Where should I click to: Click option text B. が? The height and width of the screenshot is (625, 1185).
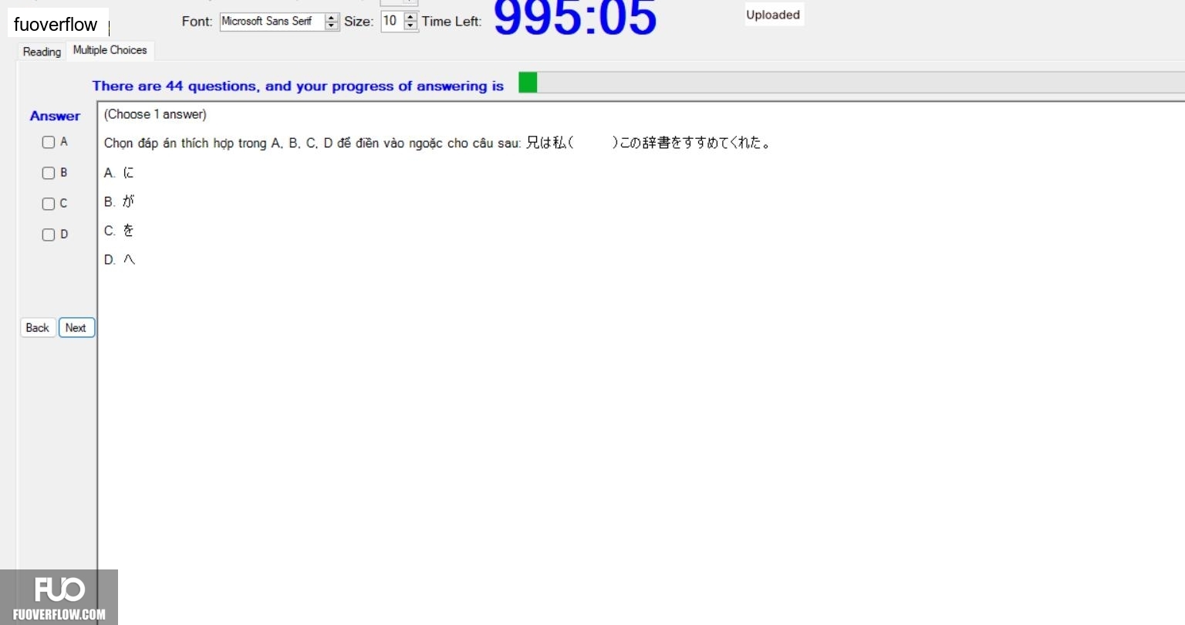tap(119, 201)
